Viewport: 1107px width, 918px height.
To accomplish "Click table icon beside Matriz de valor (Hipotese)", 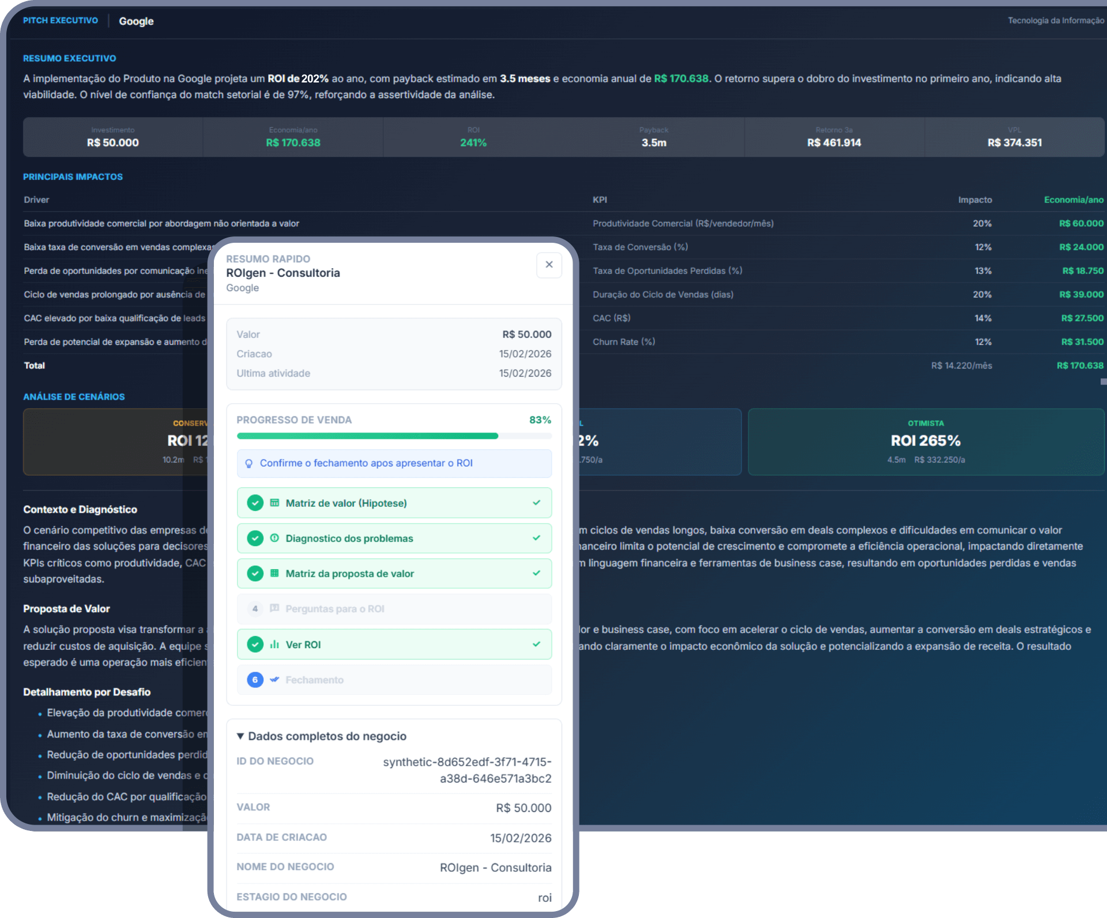I will pos(274,503).
